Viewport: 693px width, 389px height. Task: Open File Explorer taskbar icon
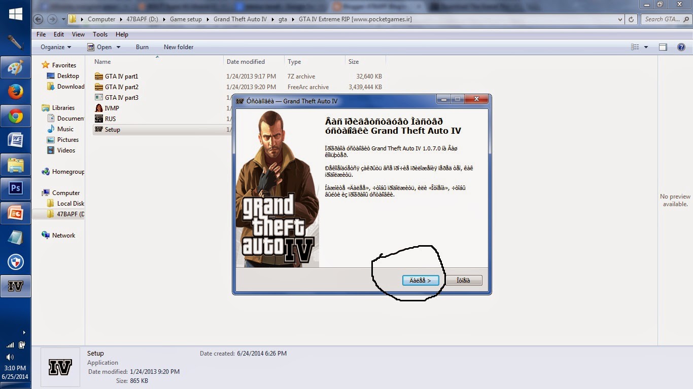pos(15,165)
